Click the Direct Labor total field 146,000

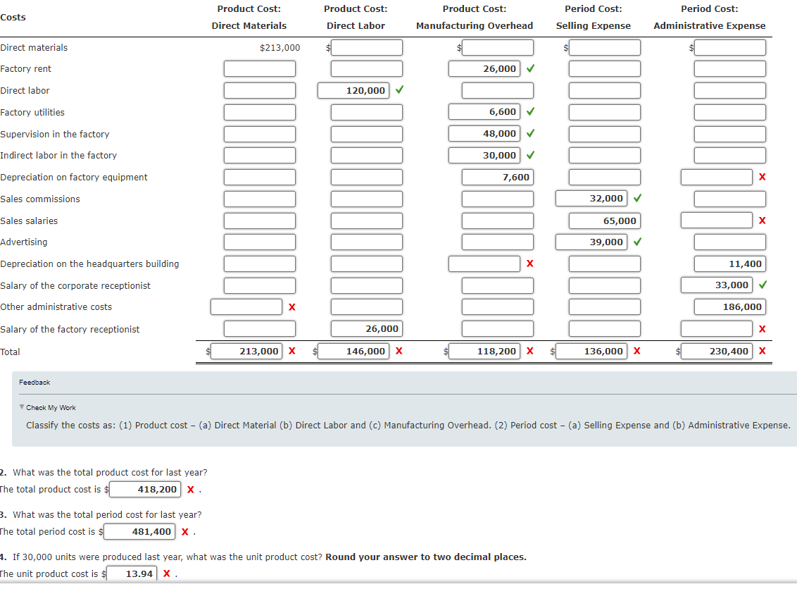[x=353, y=351]
